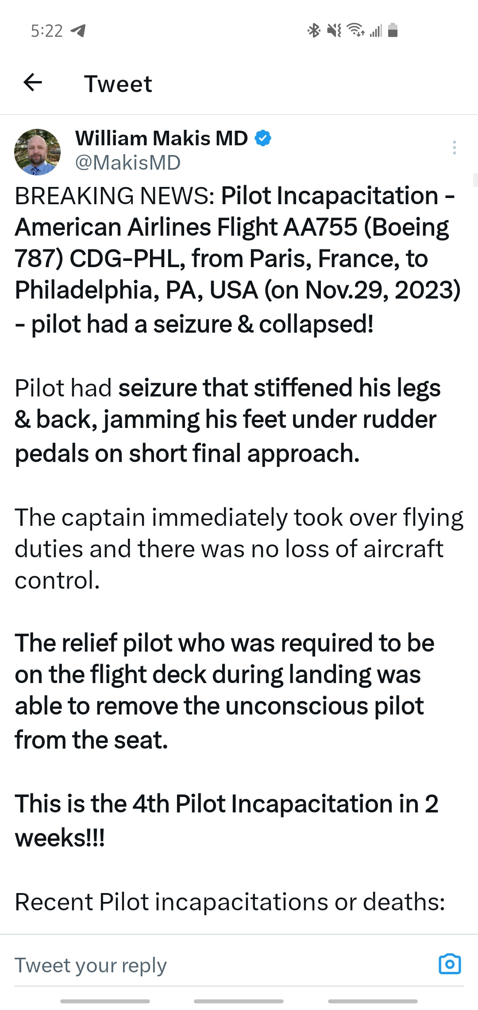Image resolution: width=478 pixels, height=1010 pixels.
Task: Tap the left navigation bar at the bottom
Action: (x=105, y=1001)
